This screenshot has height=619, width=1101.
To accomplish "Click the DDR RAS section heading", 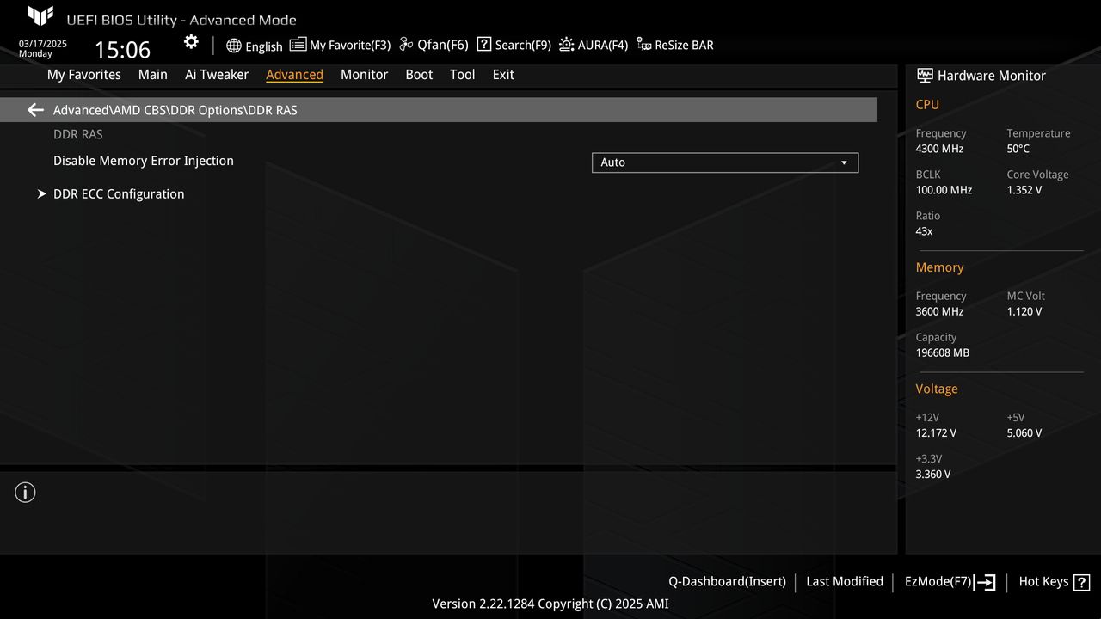I will tap(78, 134).
